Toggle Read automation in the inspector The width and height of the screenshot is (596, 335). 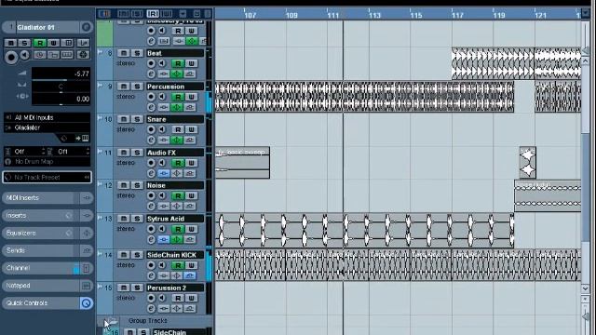39,43
